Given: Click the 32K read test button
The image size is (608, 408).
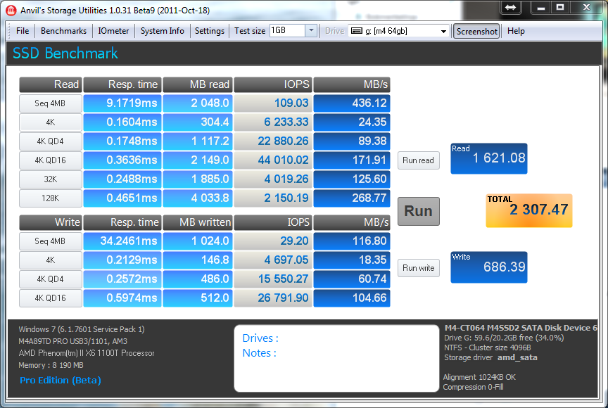Looking at the screenshot, I should [x=51, y=179].
